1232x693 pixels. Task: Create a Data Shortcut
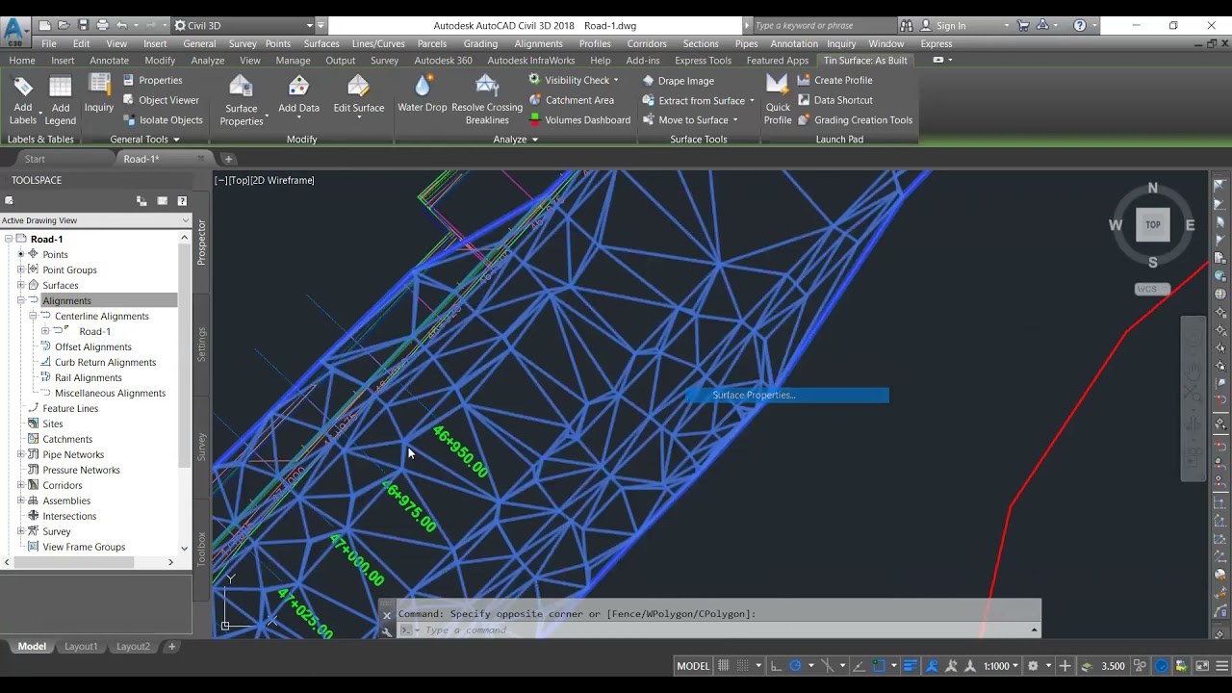coord(834,100)
